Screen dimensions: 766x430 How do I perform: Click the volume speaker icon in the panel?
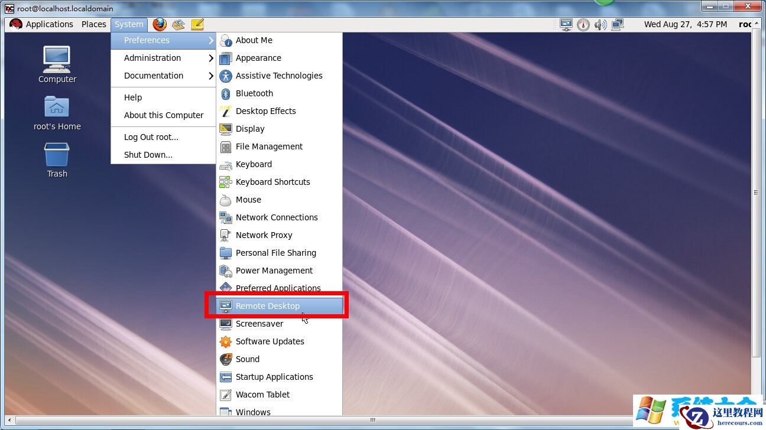(601, 24)
